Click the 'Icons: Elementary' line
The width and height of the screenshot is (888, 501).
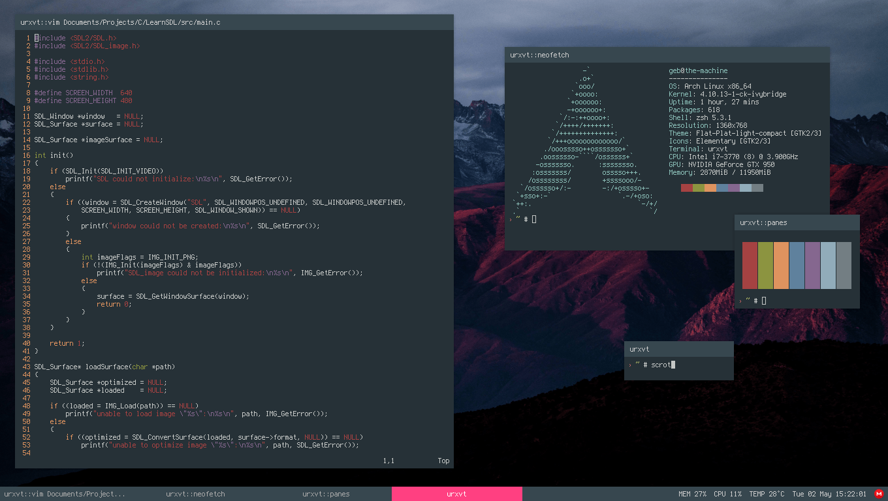pyautogui.click(x=720, y=141)
